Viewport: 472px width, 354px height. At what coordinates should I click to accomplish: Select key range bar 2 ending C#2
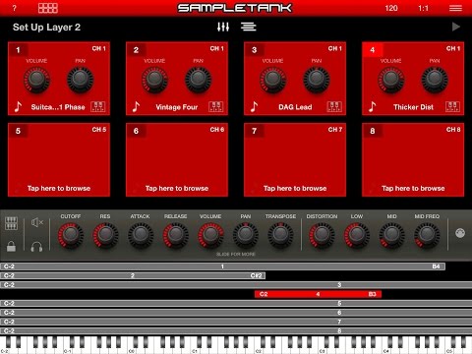pos(133,275)
